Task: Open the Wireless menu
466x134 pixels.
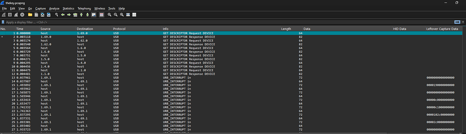Action: coord(100,8)
